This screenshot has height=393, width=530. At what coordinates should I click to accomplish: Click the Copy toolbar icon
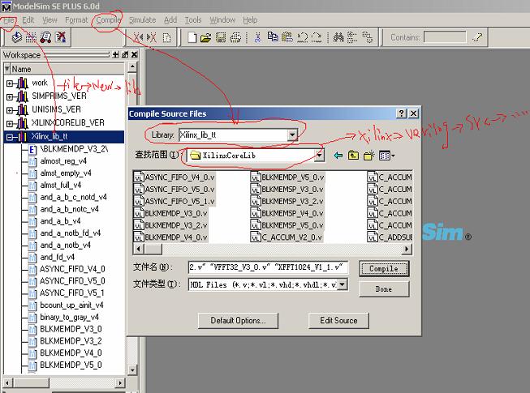pyautogui.click(x=273, y=36)
